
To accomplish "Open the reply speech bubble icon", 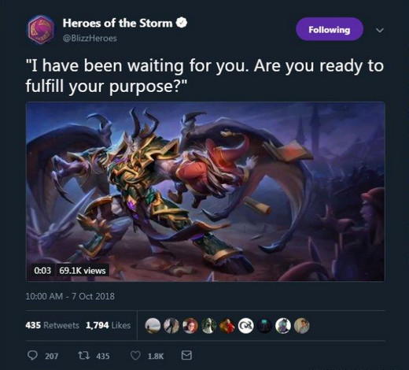I will tap(32, 355).
